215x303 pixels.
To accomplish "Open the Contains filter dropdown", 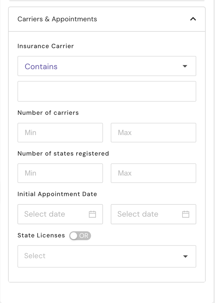I will click(107, 66).
